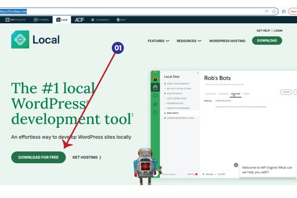Image resolution: width=297 pixels, height=198 pixels.
Task: Click the browser address bar URL
Action: [13, 11]
